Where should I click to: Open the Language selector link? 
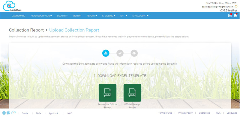(232, 113)
